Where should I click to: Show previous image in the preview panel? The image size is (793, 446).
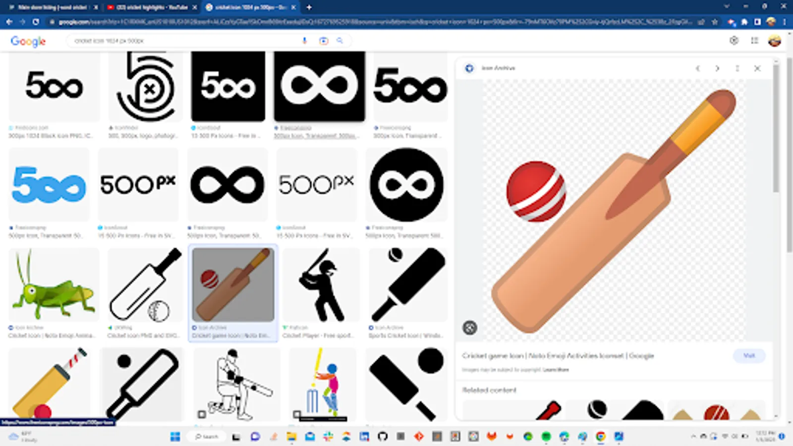(x=697, y=68)
